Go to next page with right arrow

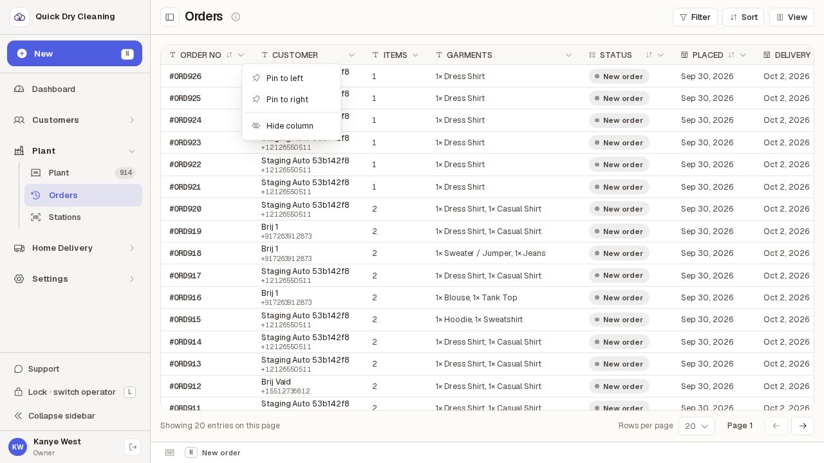click(803, 426)
